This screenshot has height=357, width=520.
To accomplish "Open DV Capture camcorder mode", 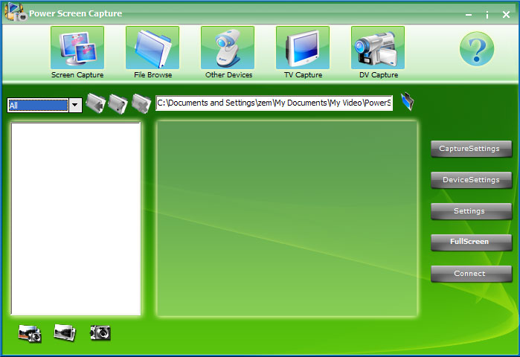I will coord(378,48).
